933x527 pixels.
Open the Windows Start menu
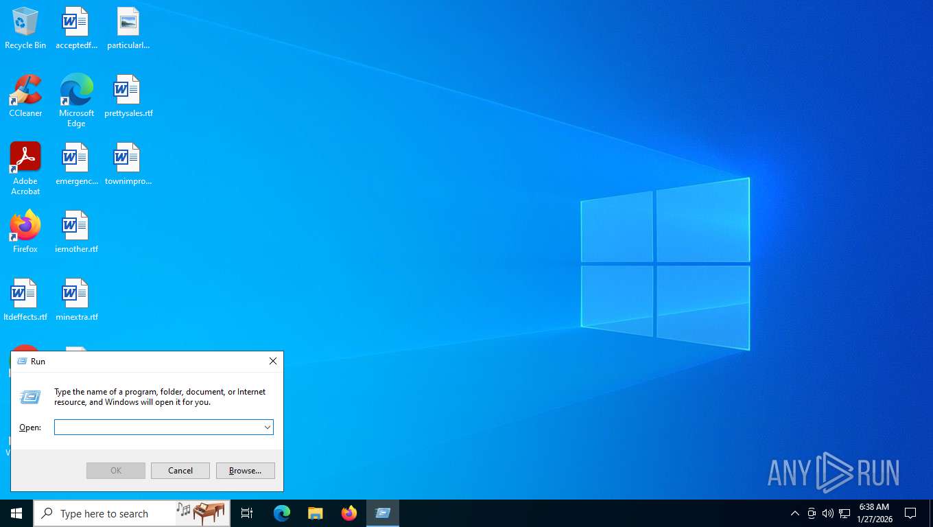click(16, 513)
